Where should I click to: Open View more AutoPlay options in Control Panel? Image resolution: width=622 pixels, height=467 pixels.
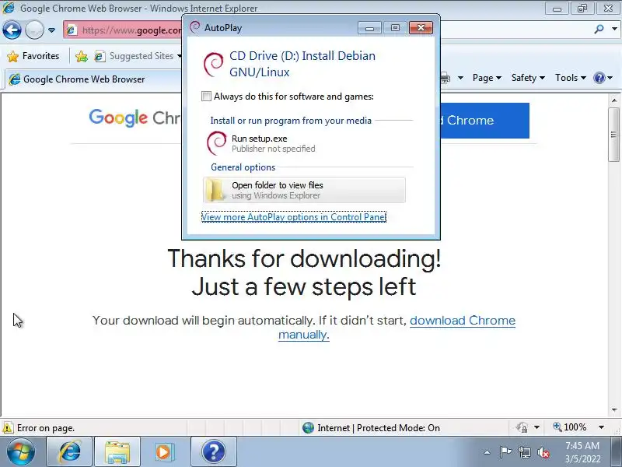294,217
